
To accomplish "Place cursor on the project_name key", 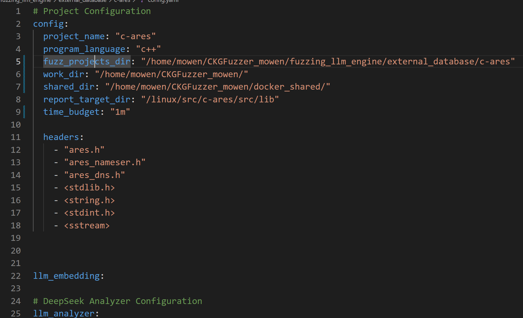I will 74,36.
